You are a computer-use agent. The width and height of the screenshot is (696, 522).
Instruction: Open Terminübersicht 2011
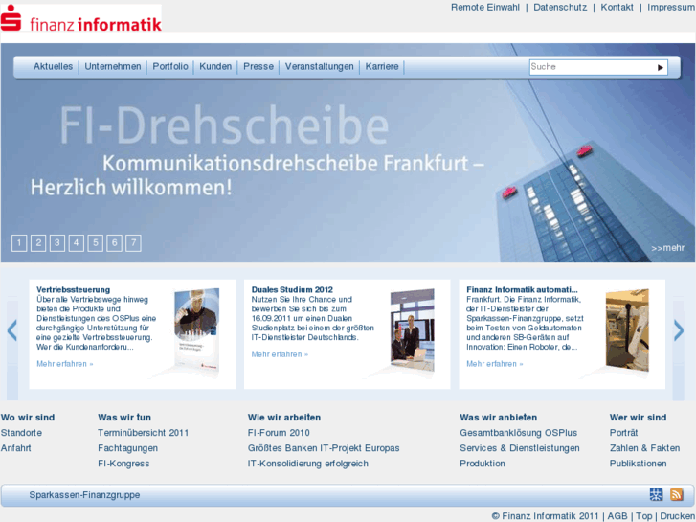143,433
